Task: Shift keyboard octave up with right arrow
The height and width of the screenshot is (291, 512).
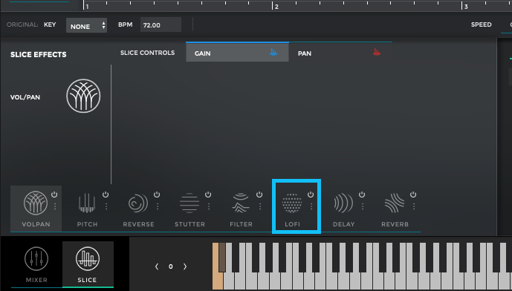Action: (x=185, y=267)
